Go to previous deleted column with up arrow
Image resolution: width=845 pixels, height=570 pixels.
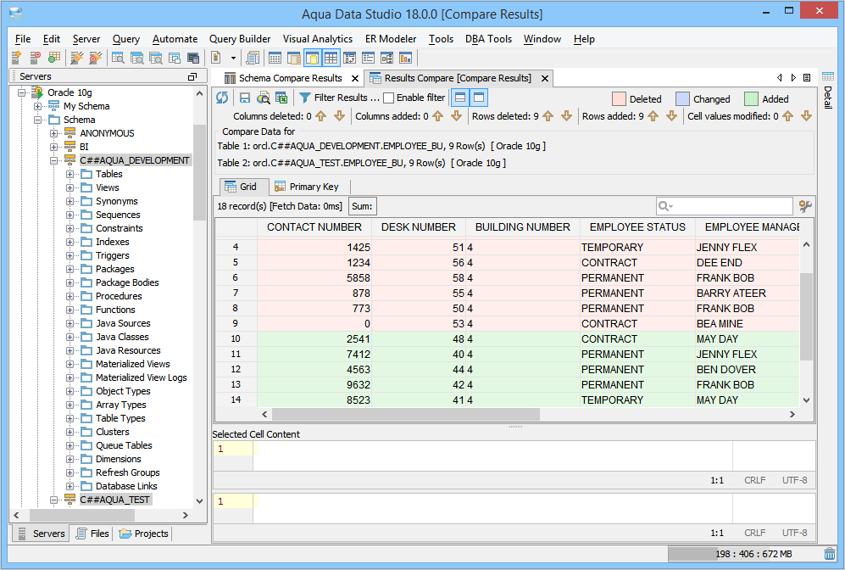pos(320,116)
